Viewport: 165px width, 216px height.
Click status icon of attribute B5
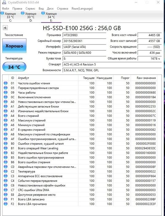(6, 158)
